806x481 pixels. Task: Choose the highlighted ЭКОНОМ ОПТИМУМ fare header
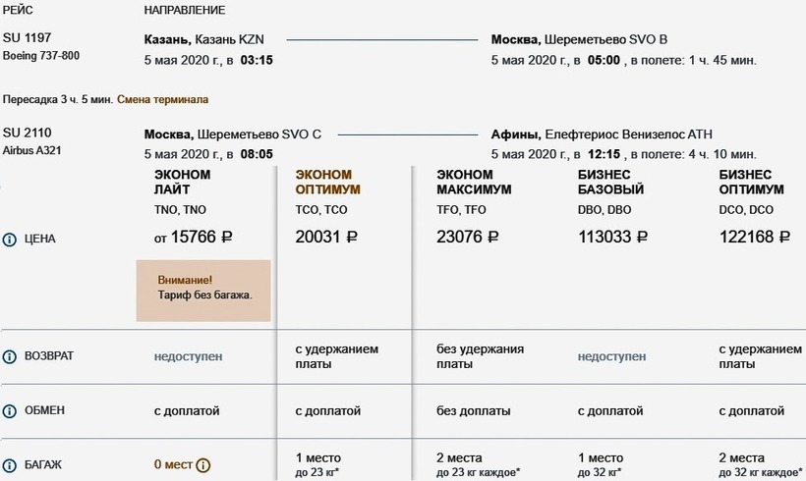tap(328, 182)
